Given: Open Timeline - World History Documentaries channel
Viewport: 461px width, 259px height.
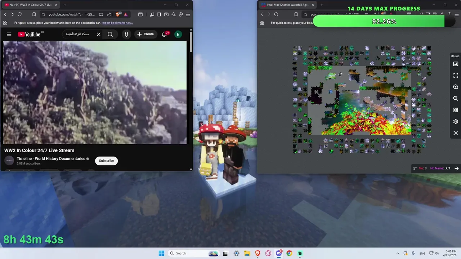Looking at the screenshot, I should 51,159.
